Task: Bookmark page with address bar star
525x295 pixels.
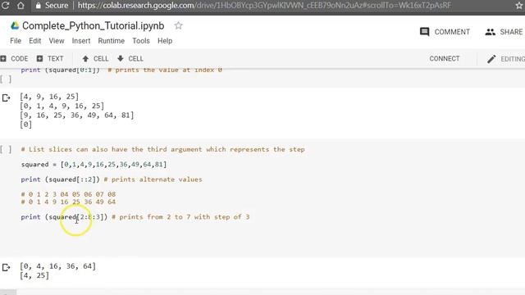Action: [519, 6]
